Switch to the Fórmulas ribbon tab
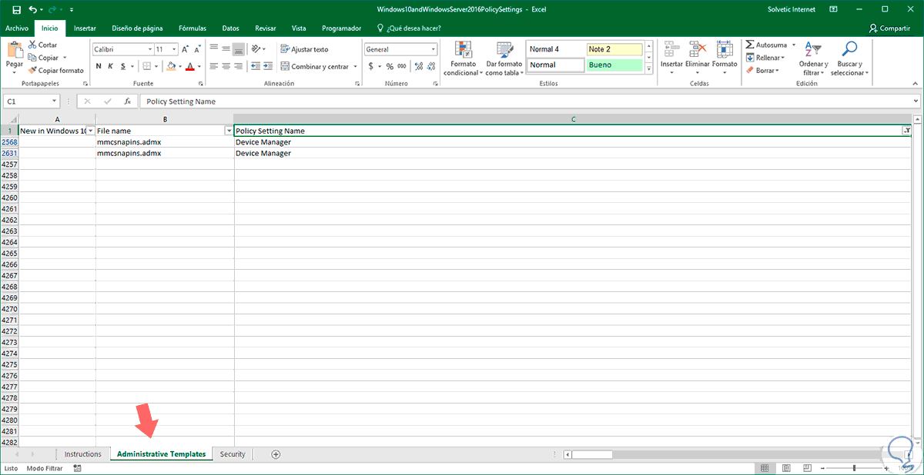This screenshot has height=475, width=924. pyautogui.click(x=192, y=28)
